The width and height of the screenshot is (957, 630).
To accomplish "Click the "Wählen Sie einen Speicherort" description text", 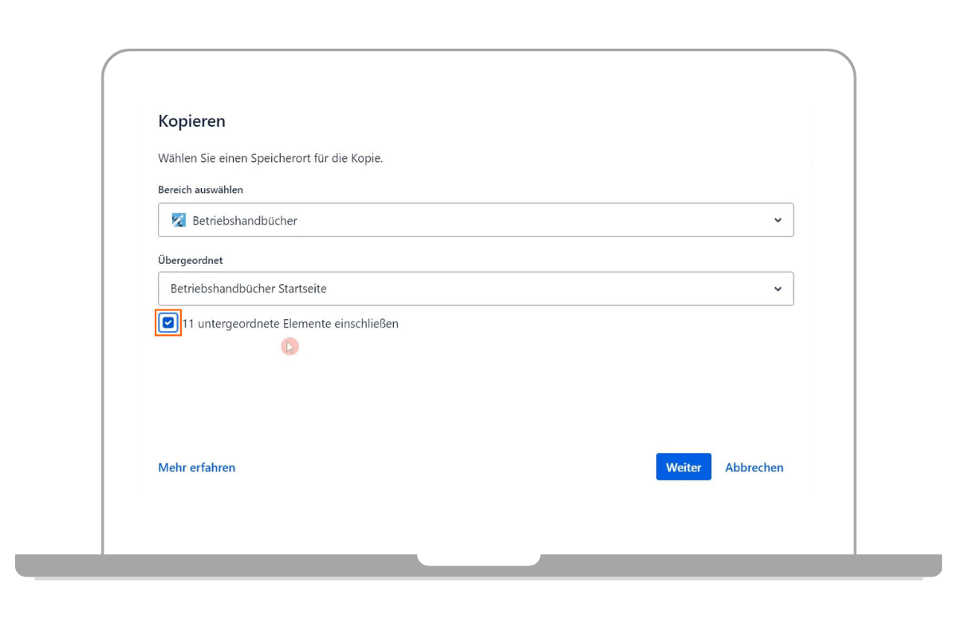I will [270, 158].
